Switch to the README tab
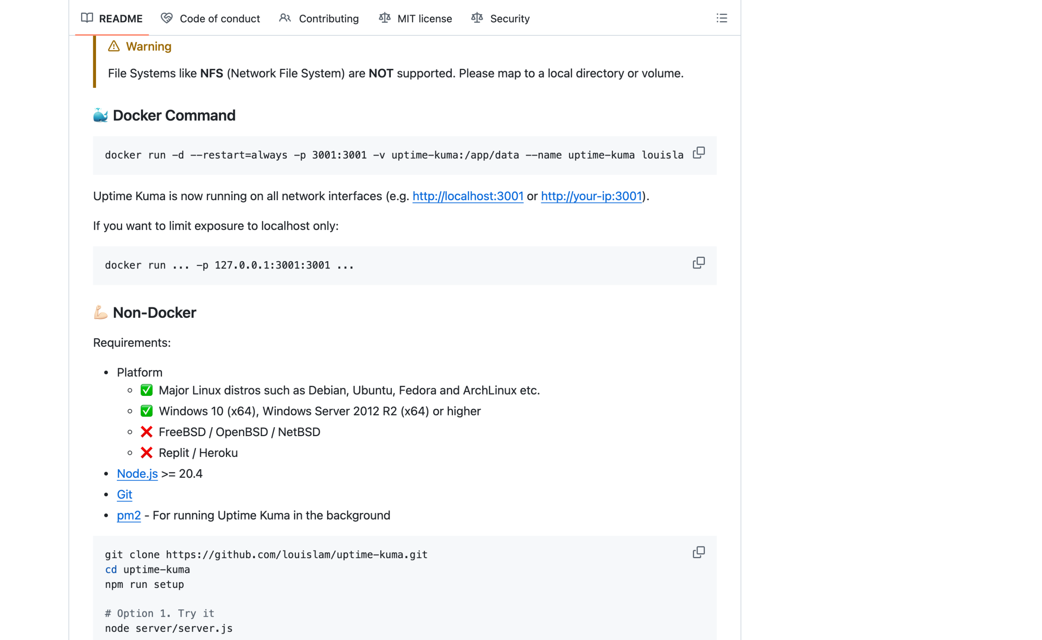The height and width of the screenshot is (640, 1042). [112, 18]
